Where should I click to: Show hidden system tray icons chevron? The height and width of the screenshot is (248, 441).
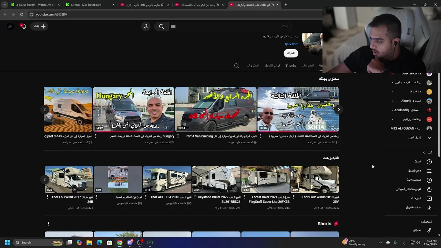(380, 242)
